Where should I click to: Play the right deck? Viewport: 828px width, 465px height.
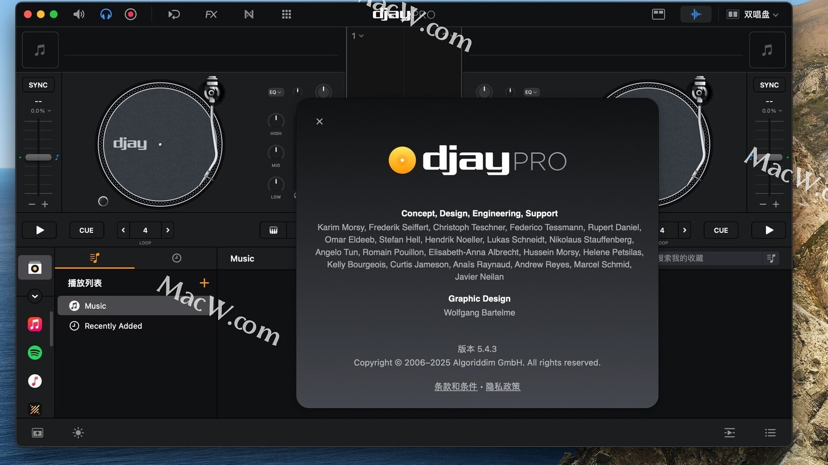[769, 230]
